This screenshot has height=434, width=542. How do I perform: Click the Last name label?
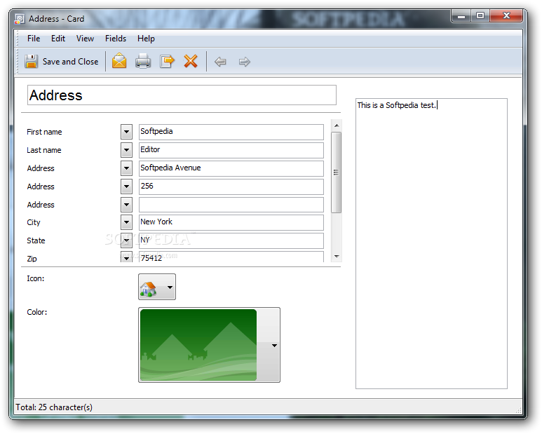44,150
